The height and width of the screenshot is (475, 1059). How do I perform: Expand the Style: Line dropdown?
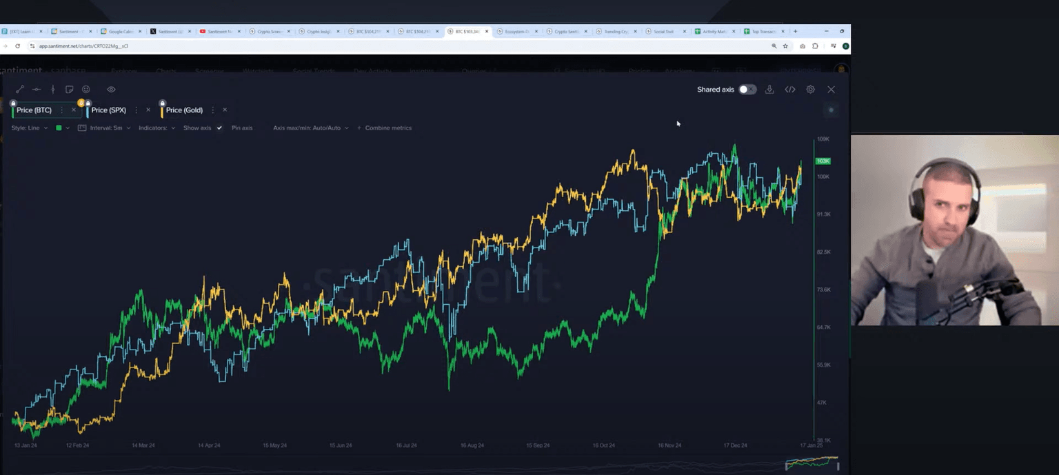tap(29, 128)
